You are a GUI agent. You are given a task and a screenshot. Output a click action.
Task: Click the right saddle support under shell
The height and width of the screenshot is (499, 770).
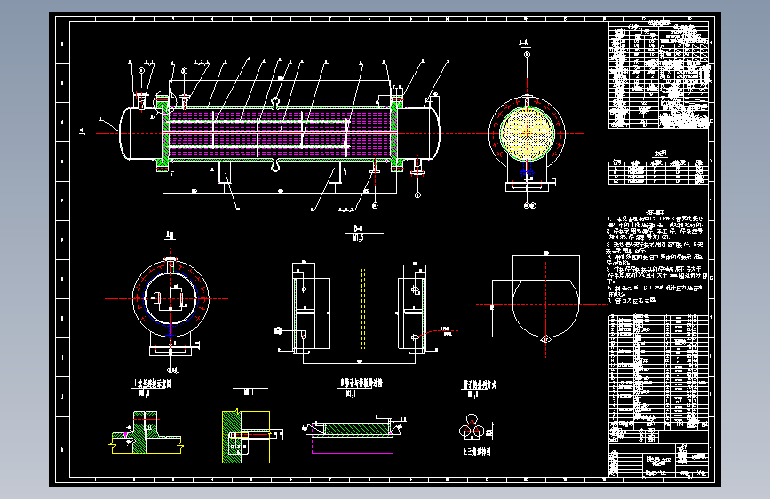[334, 172]
